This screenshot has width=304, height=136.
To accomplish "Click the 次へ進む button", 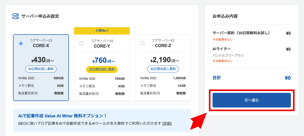I will coord(252,100).
